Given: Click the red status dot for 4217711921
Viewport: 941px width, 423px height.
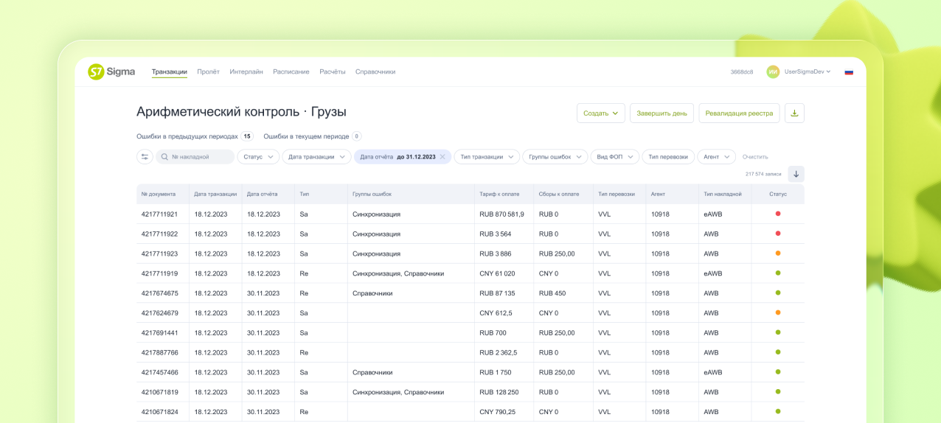Looking at the screenshot, I should pyautogui.click(x=778, y=214).
